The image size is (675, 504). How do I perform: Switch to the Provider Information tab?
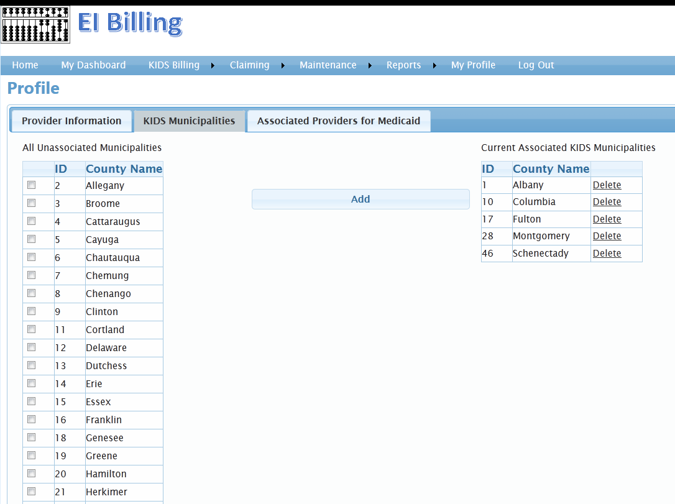pyautogui.click(x=71, y=121)
